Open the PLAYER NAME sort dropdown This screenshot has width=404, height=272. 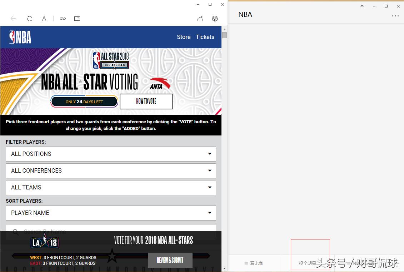pyautogui.click(x=111, y=213)
